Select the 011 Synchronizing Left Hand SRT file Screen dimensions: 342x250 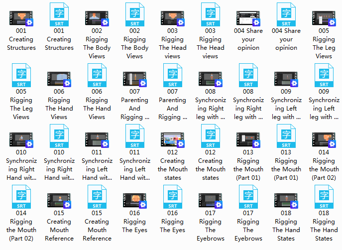coord(135,136)
